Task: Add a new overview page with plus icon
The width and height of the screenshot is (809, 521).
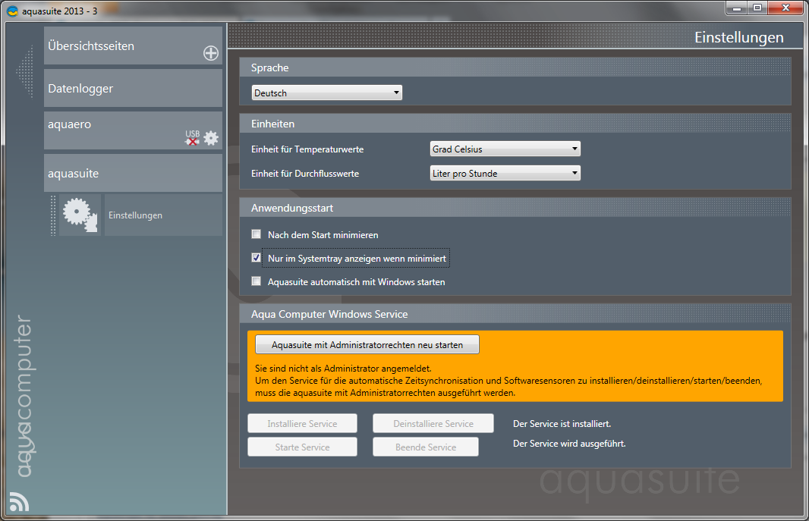Action: pyautogui.click(x=210, y=53)
